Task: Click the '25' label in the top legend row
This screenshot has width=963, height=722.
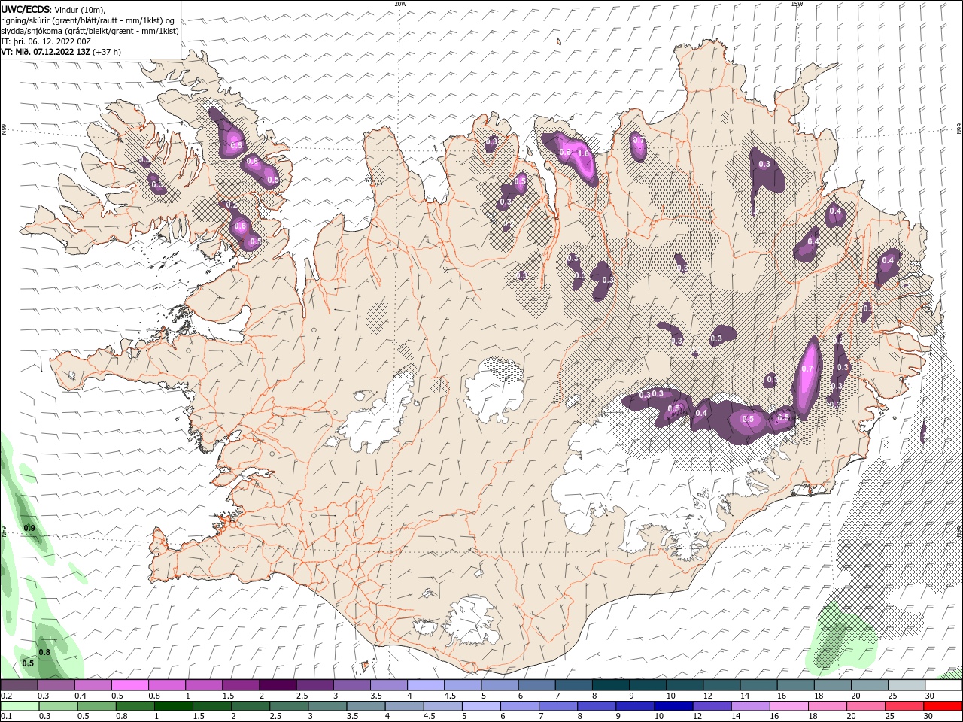Action: click(892, 696)
